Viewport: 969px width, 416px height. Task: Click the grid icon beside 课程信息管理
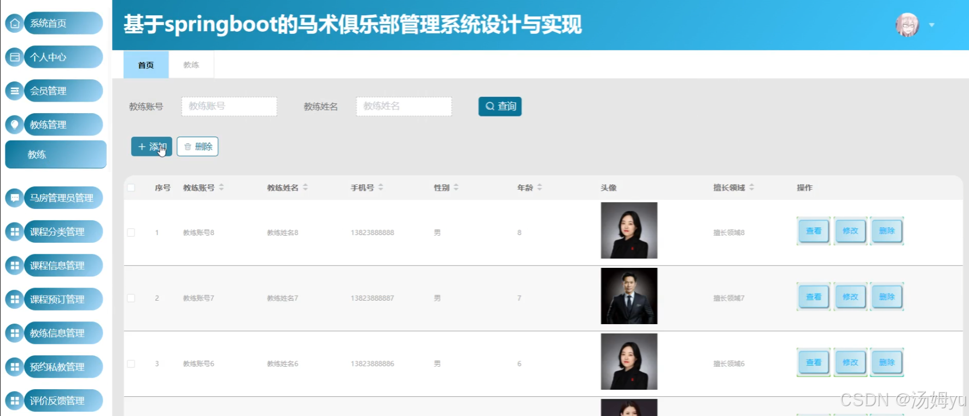pyautogui.click(x=15, y=266)
